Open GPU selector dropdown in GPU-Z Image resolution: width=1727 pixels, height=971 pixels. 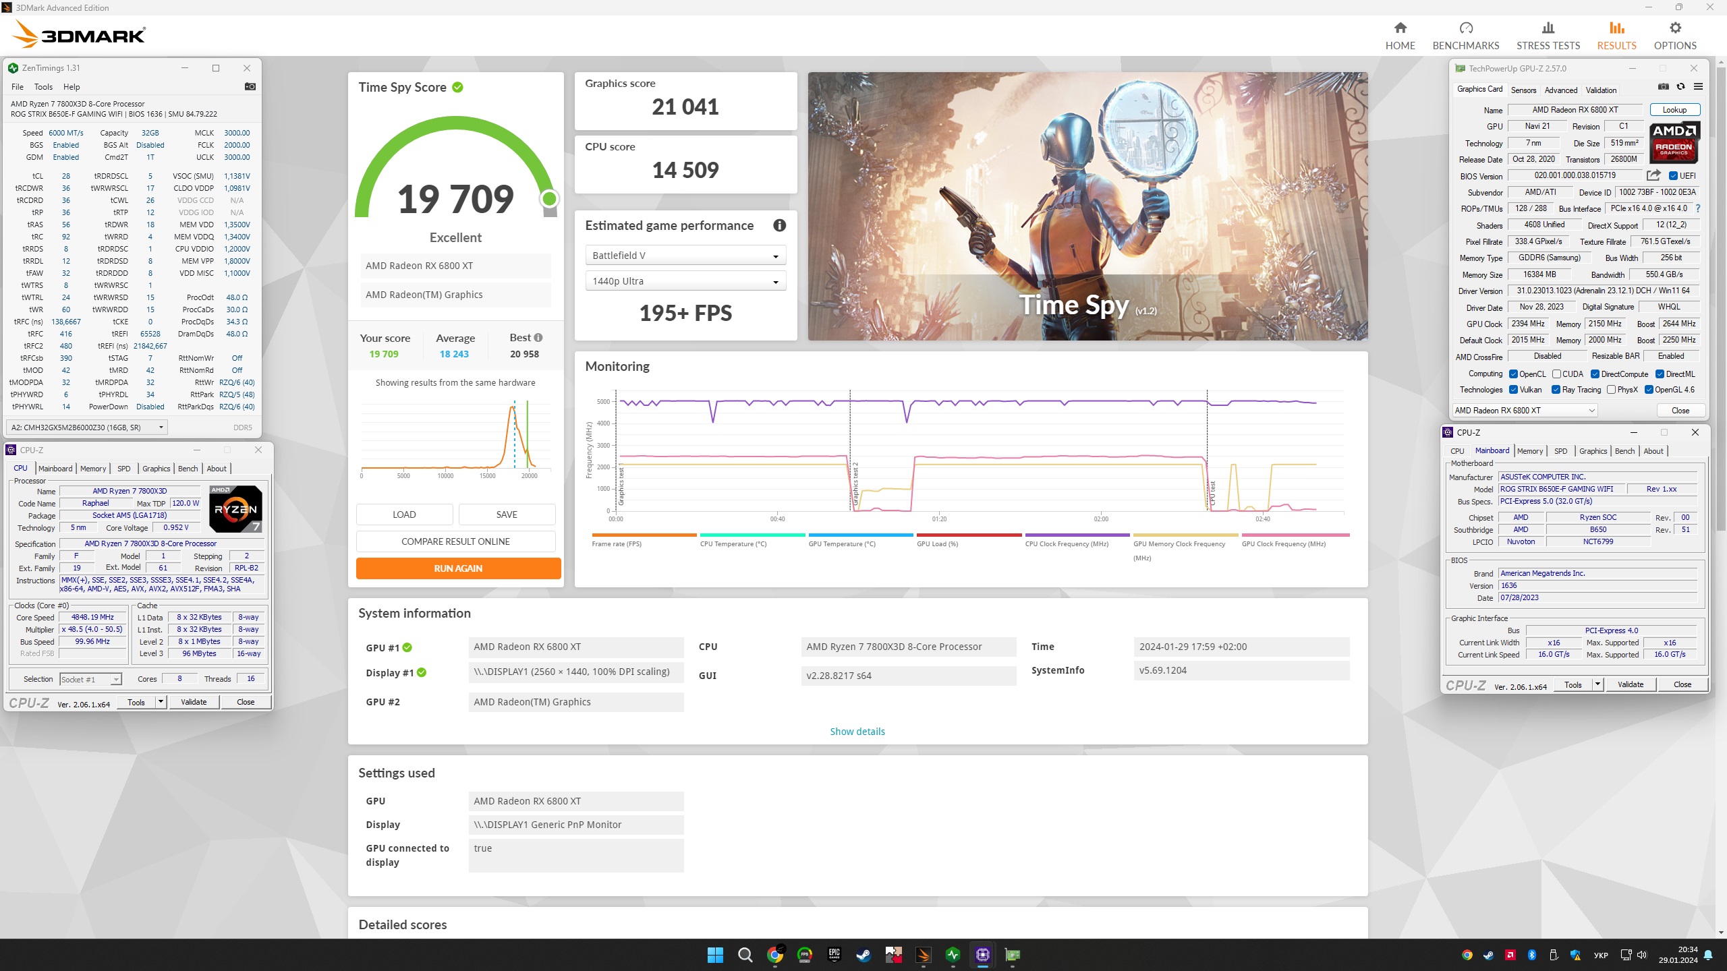click(1524, 411)
